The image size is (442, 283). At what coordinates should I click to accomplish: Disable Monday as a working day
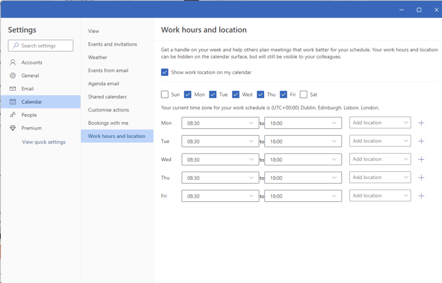pyautogui.click(x=188, y=94)
